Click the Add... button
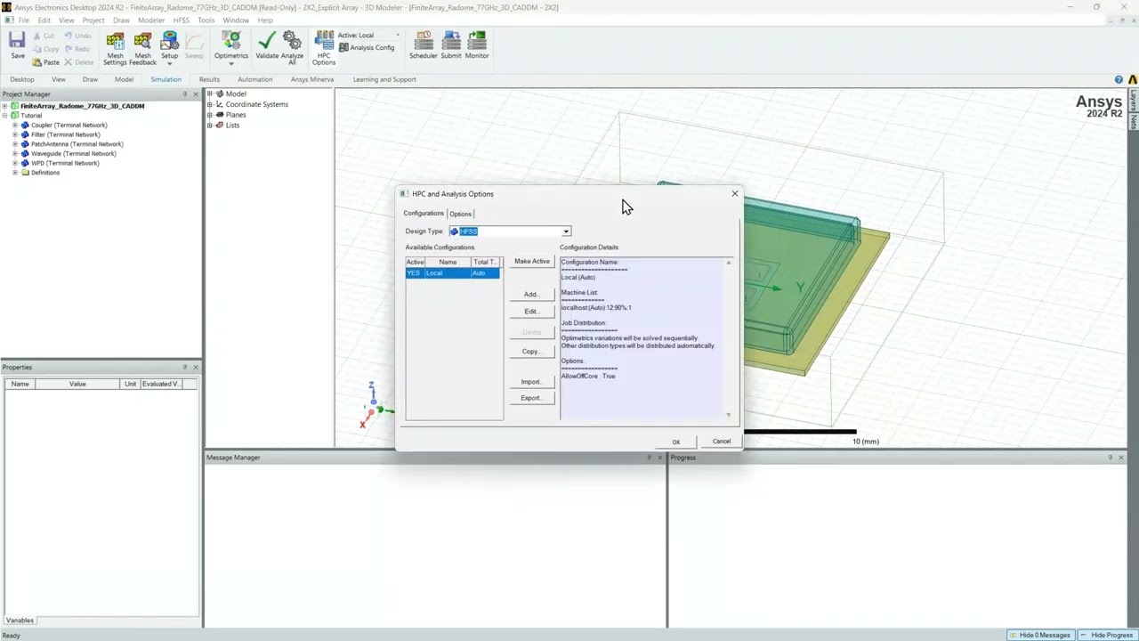 coord(531,295)
